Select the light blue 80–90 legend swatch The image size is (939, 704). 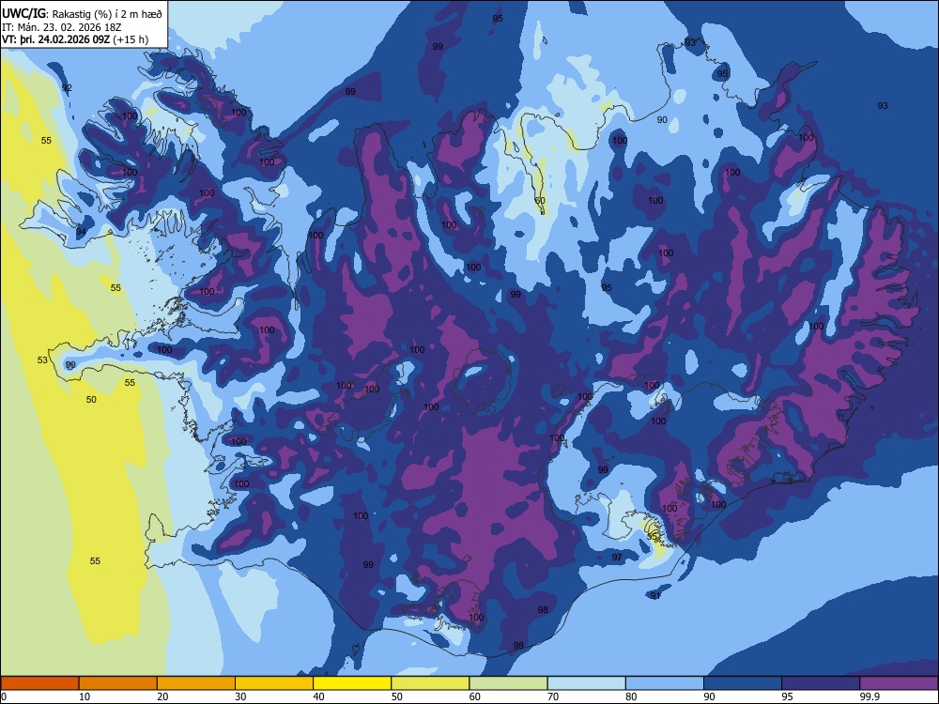coord(665,683)
